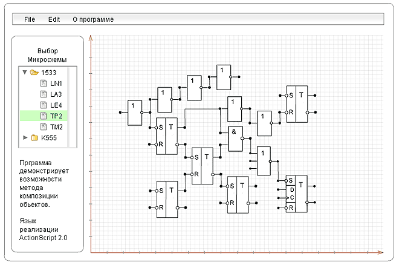Click the K555 folder label
The image size is (399, 265).
coord(50,137)
